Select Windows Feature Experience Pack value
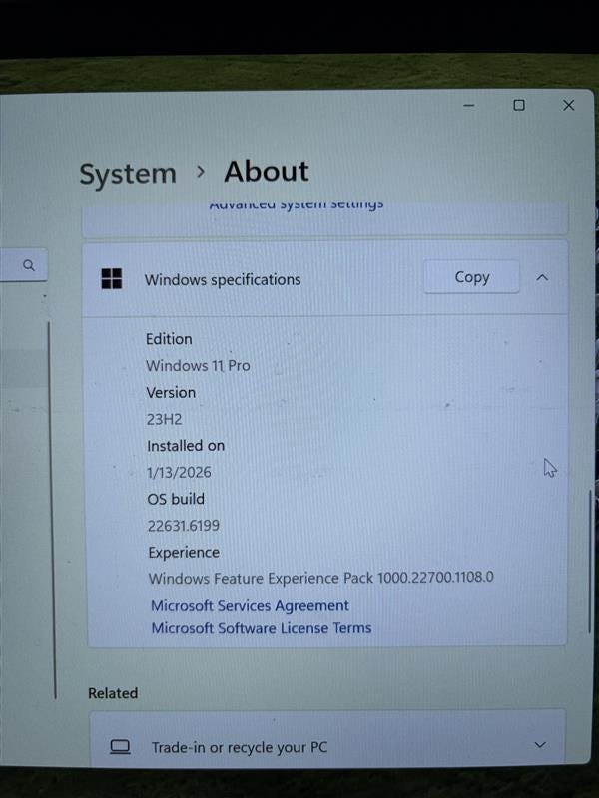This screenshot has width=599, height=798. point(320,579)
